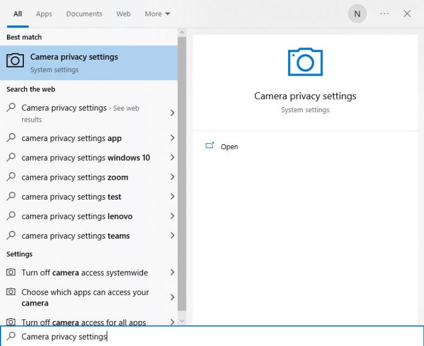Click the large blue camera icon in preview pane
The image size is (424, 346).
305,62
